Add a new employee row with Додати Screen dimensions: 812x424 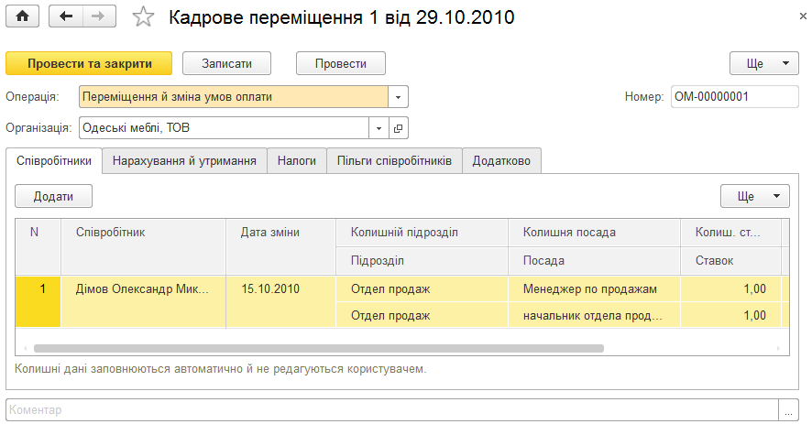click(53, 196)
